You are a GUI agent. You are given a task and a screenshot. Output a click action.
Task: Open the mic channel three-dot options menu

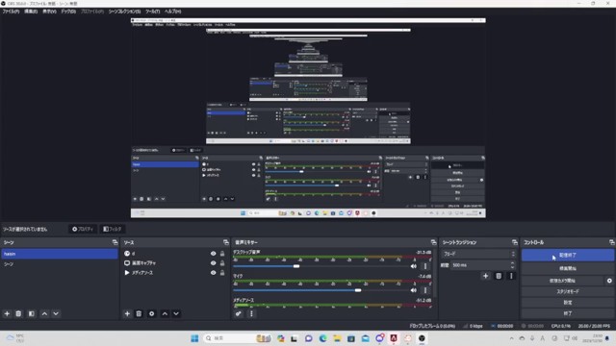(x=425, y=290)
